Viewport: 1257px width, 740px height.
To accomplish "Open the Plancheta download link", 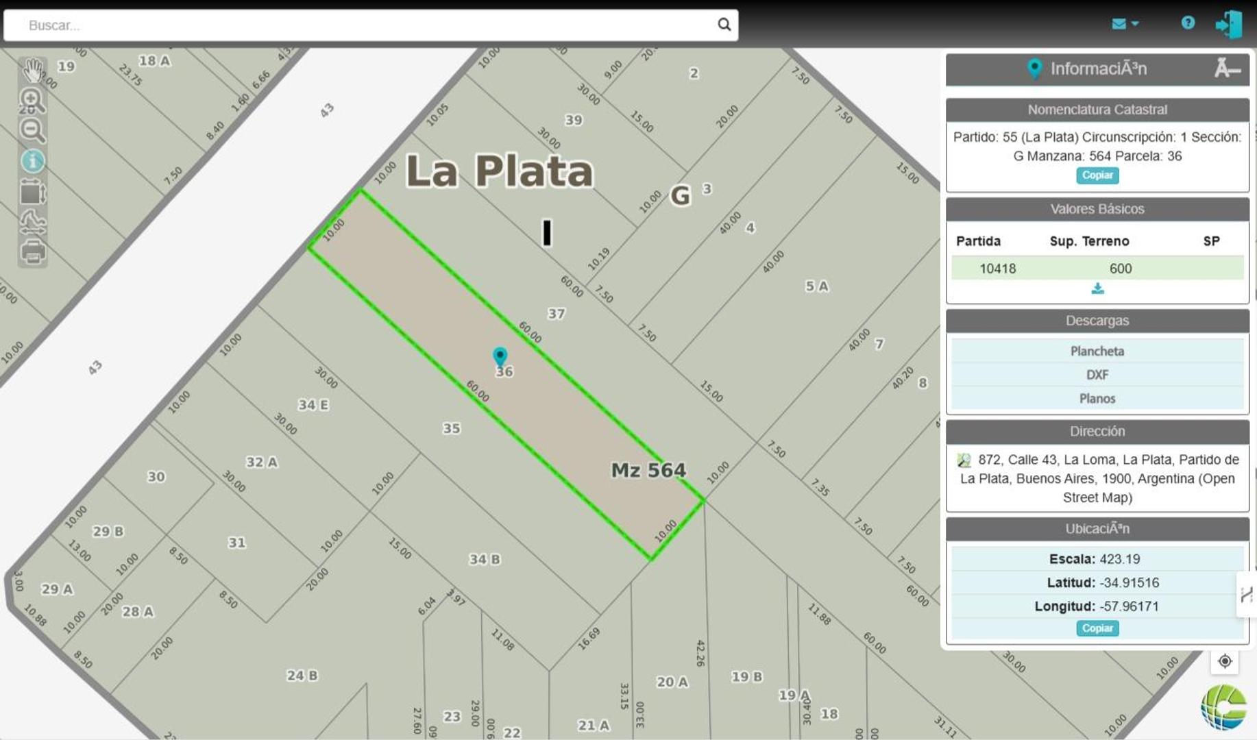I will pos(1097,351).
